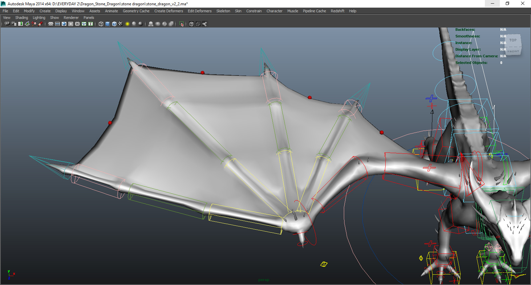Toggle the Film Gate display
This screenshot has width=531, height=285.
tap(57, 24)
